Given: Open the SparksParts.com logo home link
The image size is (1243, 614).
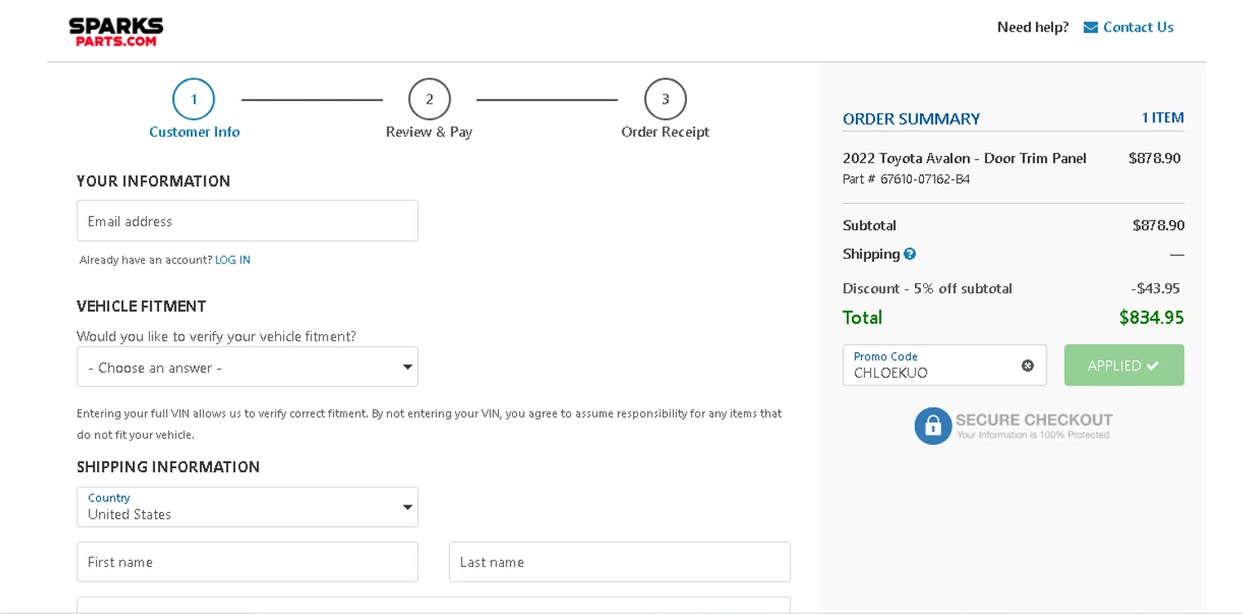Looking at the screenshot, I should [x=116, y=31].
